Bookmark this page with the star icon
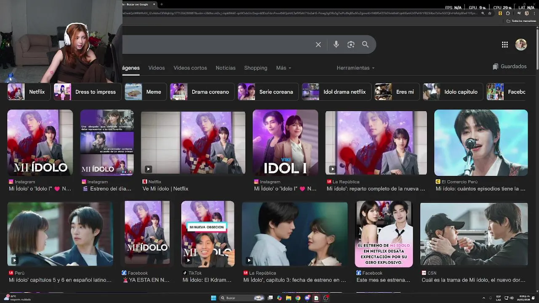 point(490,13)
